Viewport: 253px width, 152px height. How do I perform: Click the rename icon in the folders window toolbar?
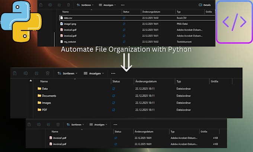pyautogui.click(x=26, y=73)
